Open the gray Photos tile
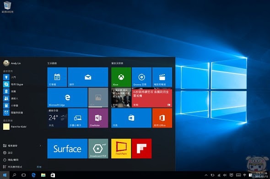Screen dimensions: 270x179 [x=98, y=97]
